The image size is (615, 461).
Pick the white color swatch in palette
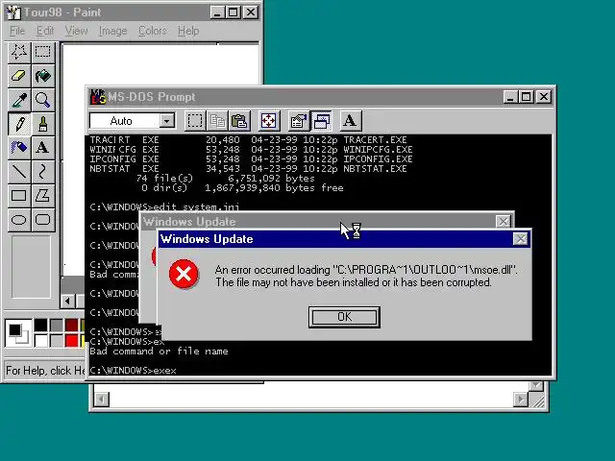(40, 340)
